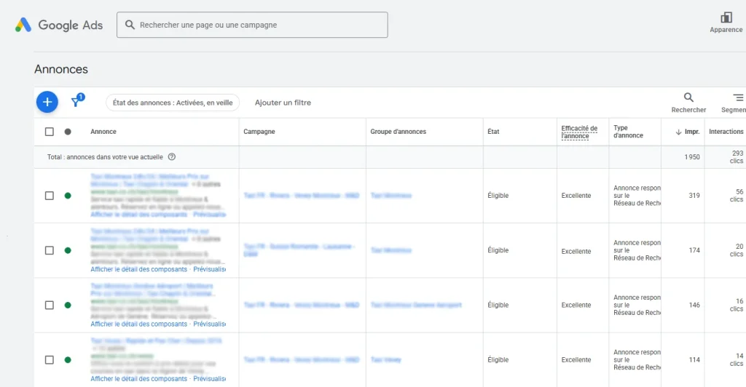Click the '56 clics' interactions cell
The width and height of the screenshot is (746, 387).
736,196
